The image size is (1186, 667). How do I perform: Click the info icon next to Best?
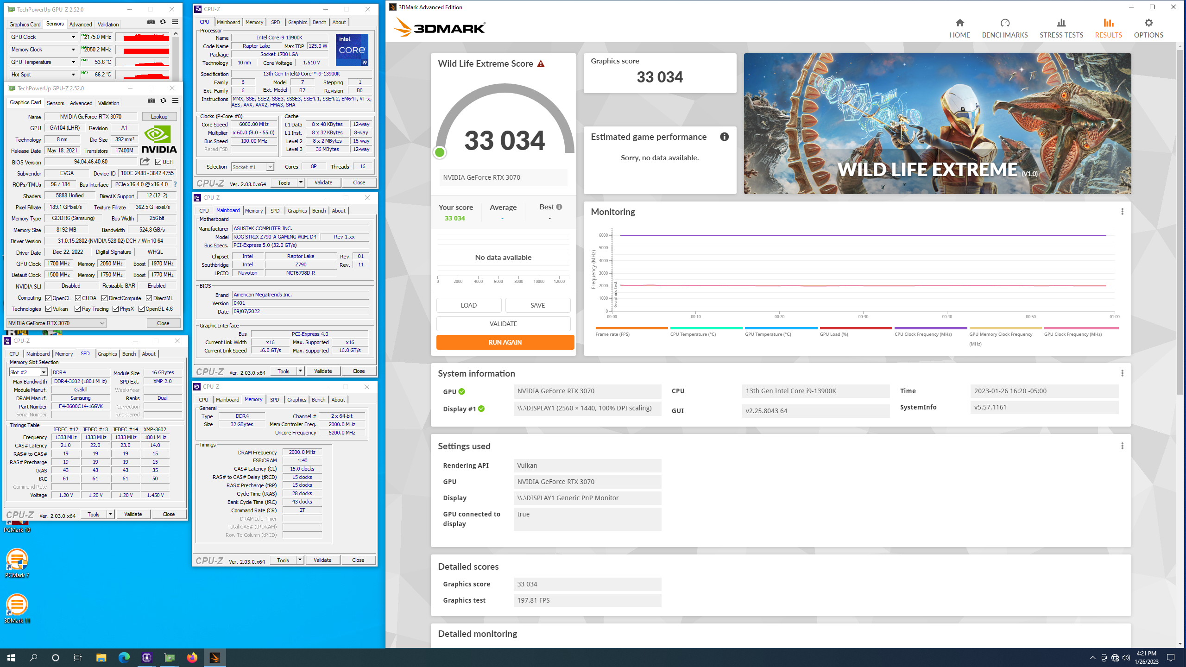[559, 207]
